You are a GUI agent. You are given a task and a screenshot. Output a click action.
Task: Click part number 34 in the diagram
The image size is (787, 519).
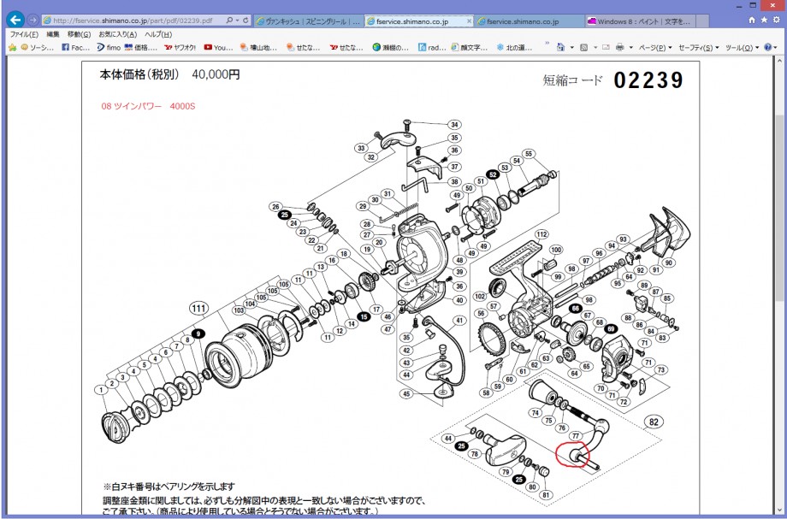tap(454, 124)
